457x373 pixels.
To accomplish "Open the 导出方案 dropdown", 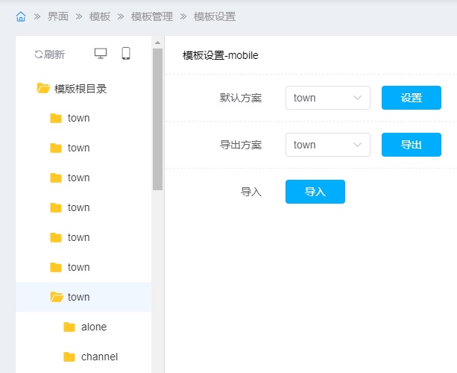I will [x=327, y=145].
